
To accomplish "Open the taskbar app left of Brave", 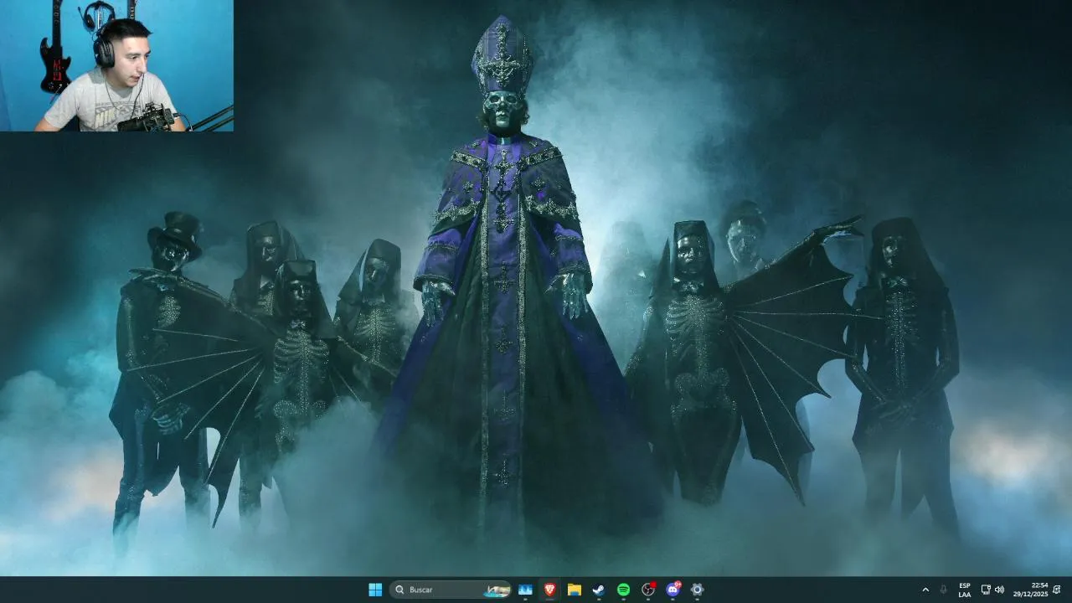I will click(x=525, y=590).
